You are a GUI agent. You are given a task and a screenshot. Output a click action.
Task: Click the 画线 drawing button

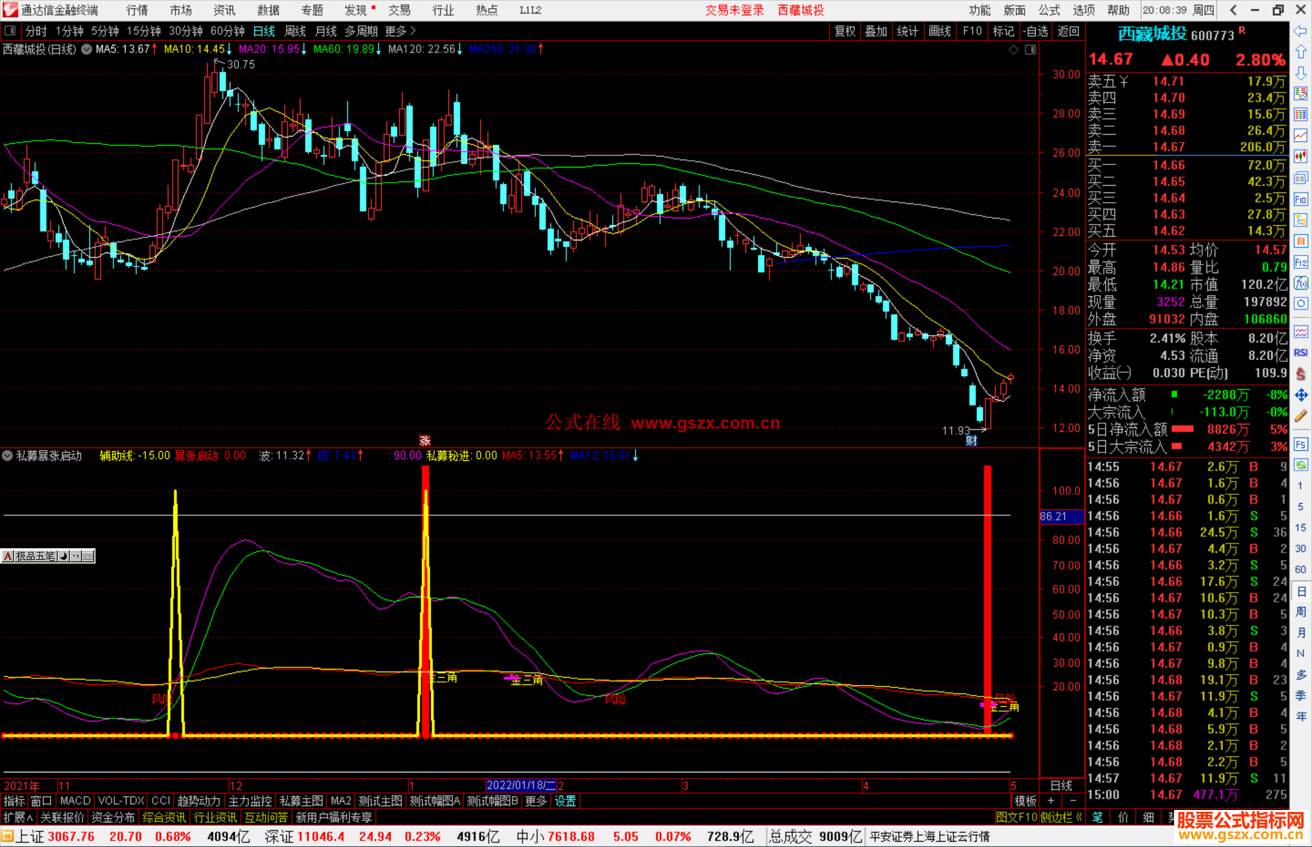(x=940, y=31)
